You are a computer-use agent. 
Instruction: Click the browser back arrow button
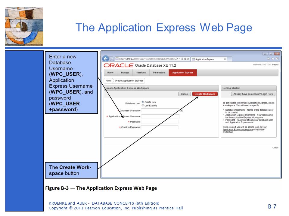[106, 58]
